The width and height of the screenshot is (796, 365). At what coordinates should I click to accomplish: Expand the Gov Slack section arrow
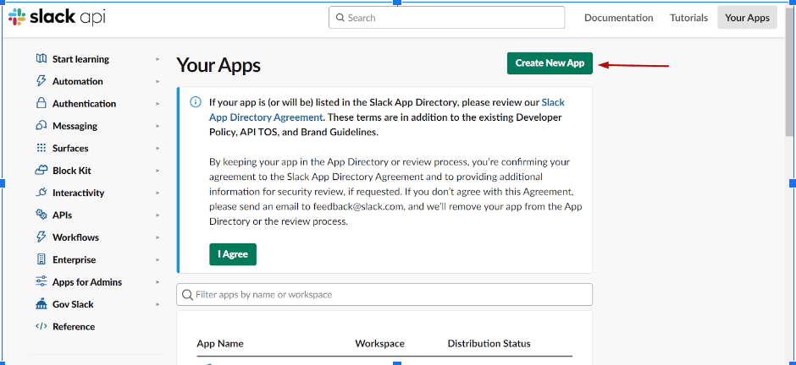tap(158, 304)
